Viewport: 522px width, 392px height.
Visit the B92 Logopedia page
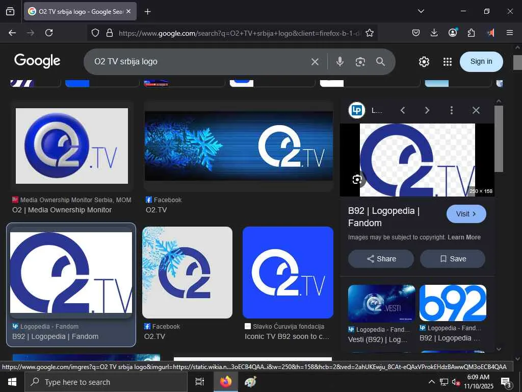466,214
